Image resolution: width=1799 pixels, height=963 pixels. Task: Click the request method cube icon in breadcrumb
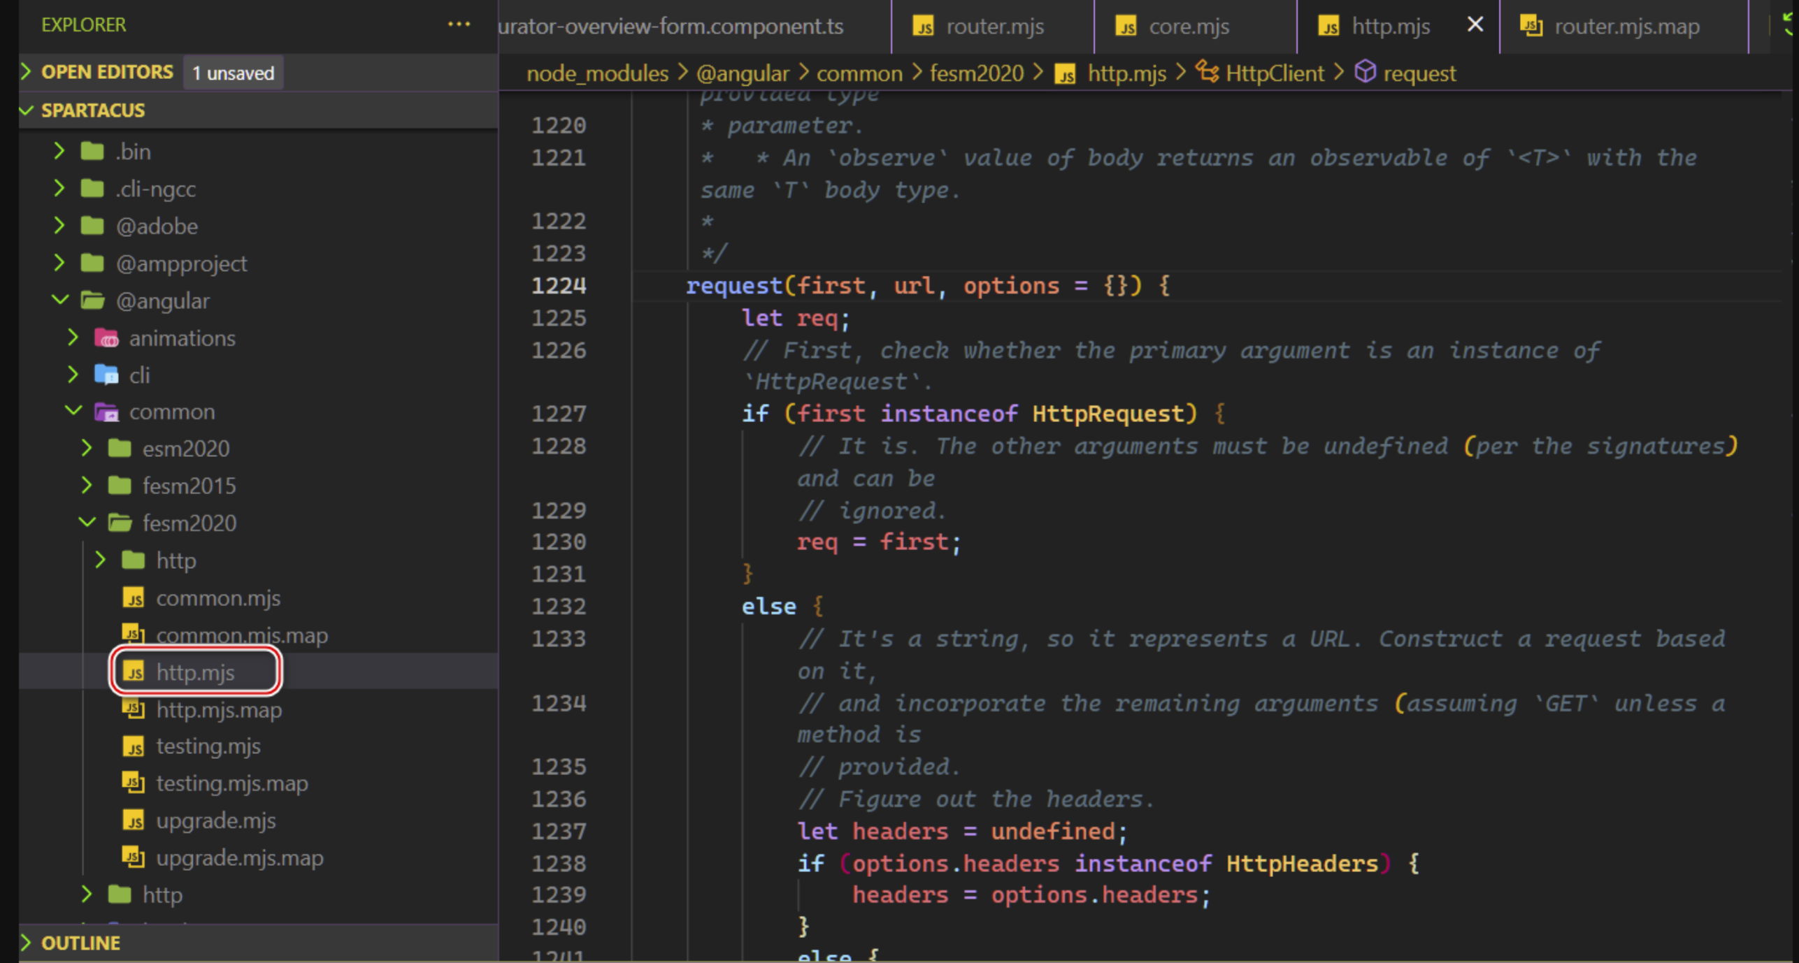click(1364, 72)
